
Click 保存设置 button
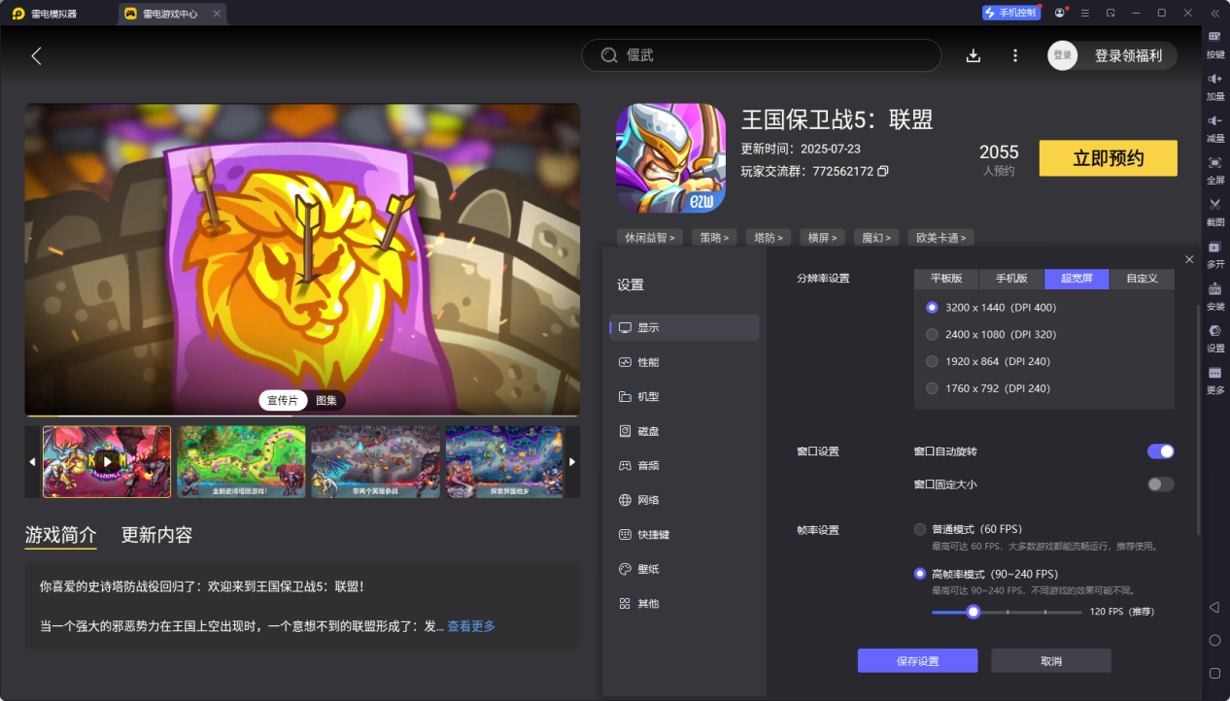pos(917,661)
